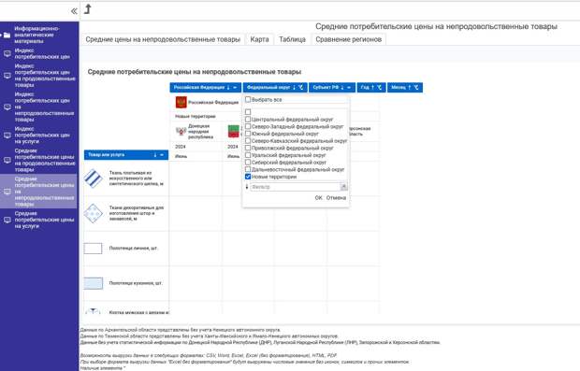
Task: Click the Russian Federation coat of arms
Action: pos(181,103)
